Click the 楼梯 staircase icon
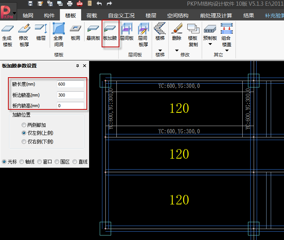 (160, 28)
